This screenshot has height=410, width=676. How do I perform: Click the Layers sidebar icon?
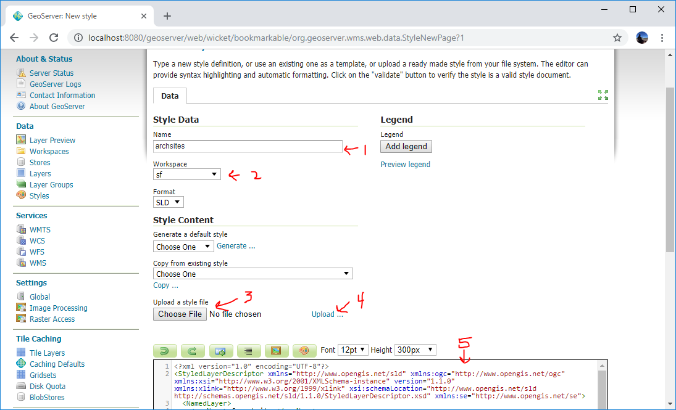[x=21, y=173]
